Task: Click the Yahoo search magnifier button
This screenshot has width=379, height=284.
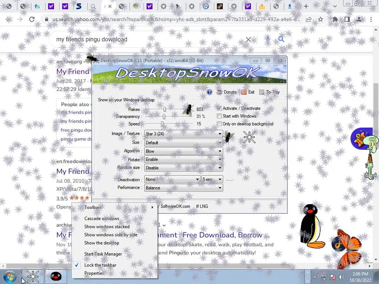Action: tap(281, 39)
